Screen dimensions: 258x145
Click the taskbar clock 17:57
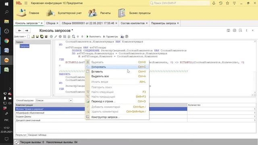(x=6, y=128)
